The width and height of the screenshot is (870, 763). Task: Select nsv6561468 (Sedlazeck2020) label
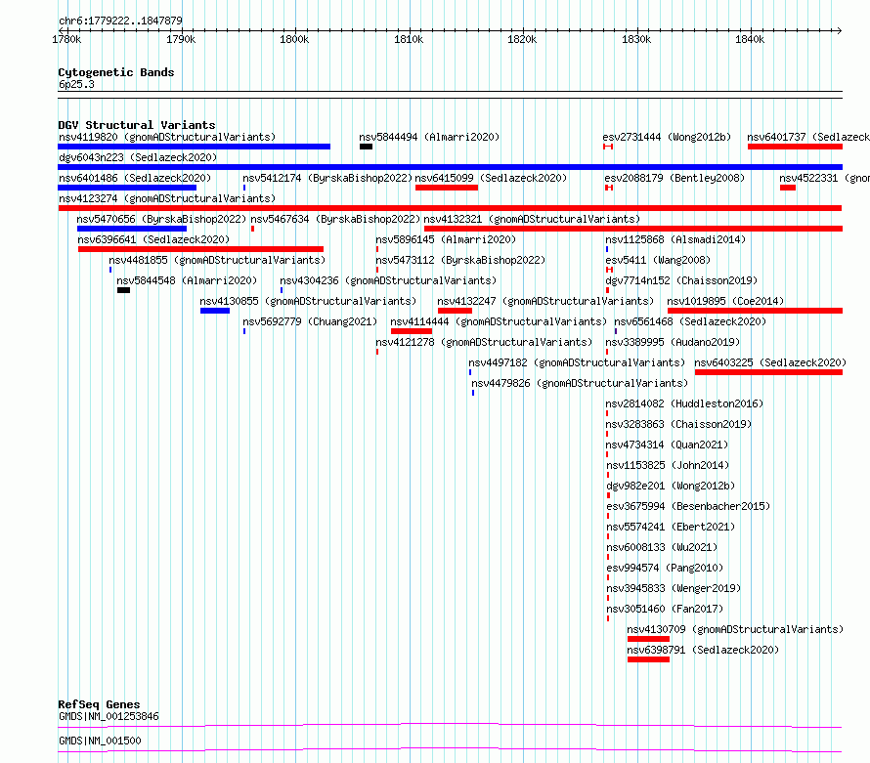pyautogui.click(x=690, y=321)
